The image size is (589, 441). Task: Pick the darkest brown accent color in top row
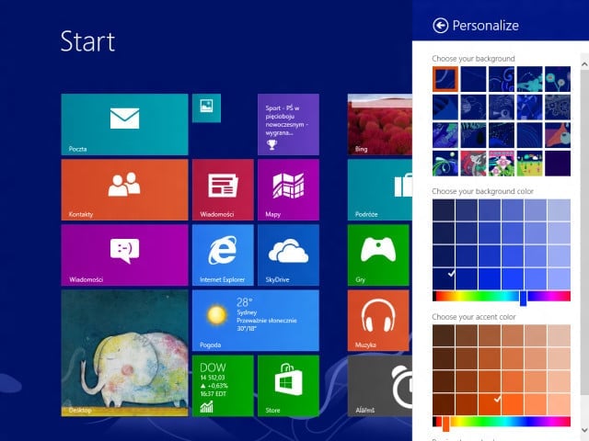pos(444,335)
